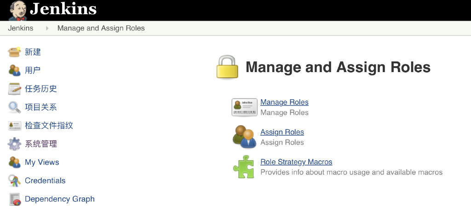
Task: Click the macro usage description text
Action: click(x=351, y=173)
